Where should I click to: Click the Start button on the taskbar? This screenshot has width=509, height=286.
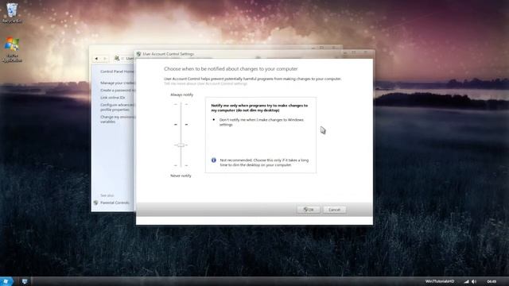(6, 281)
